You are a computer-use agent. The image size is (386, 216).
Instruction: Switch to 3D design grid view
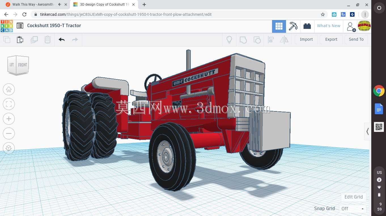(x=279, y=26)
